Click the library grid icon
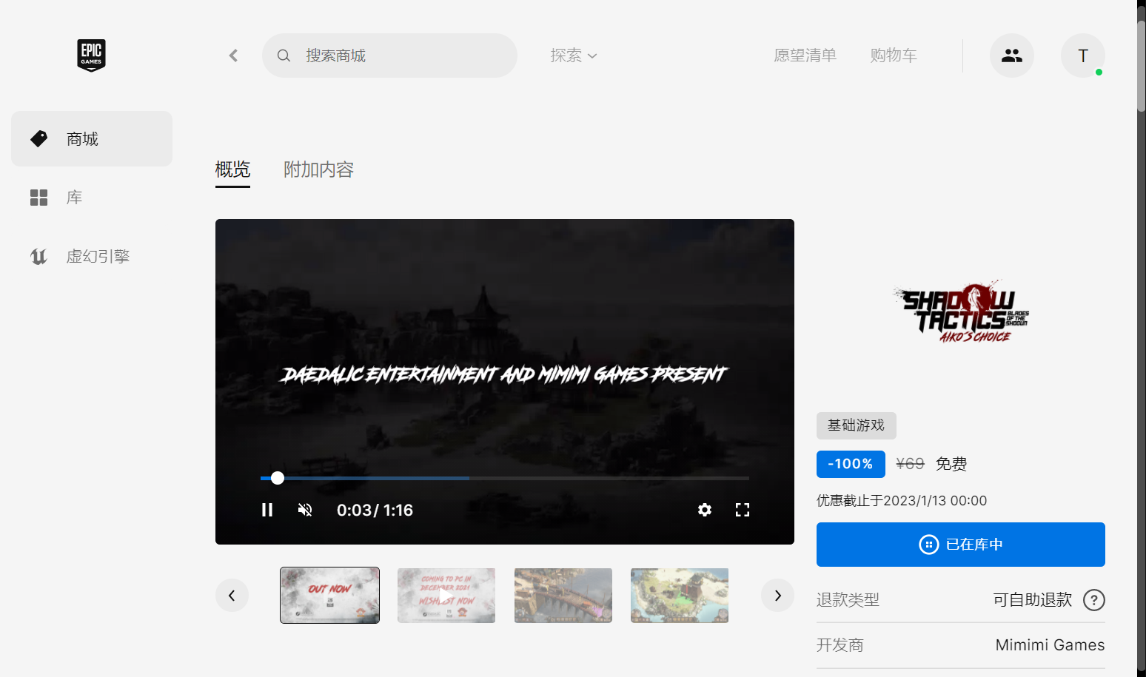 (38, 198)
